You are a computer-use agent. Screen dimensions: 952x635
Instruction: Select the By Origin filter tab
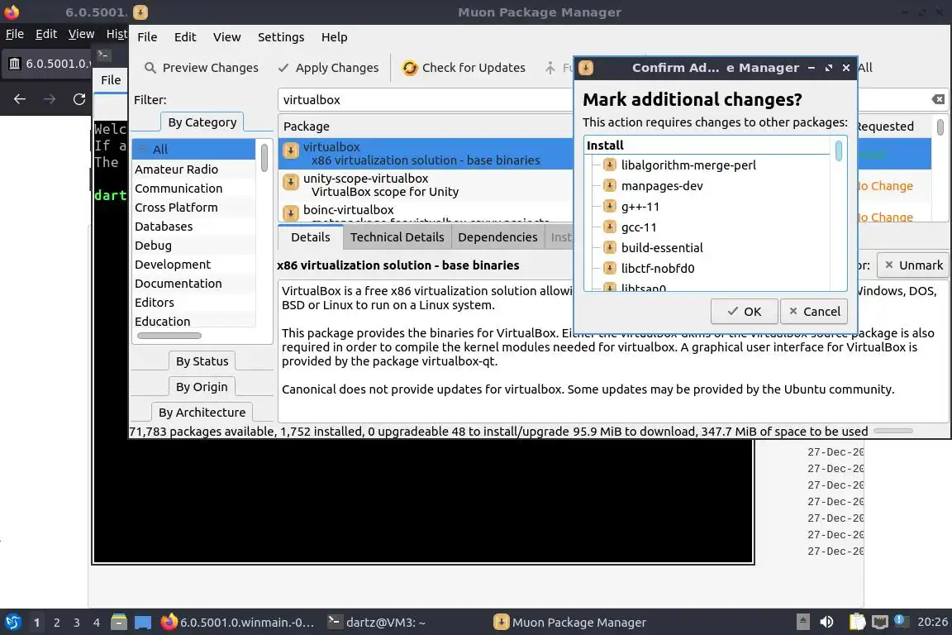(x=202, y=386)
